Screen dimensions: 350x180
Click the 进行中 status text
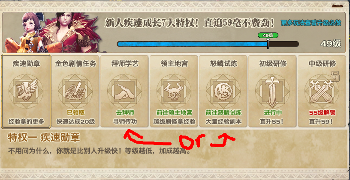(273, 112)
